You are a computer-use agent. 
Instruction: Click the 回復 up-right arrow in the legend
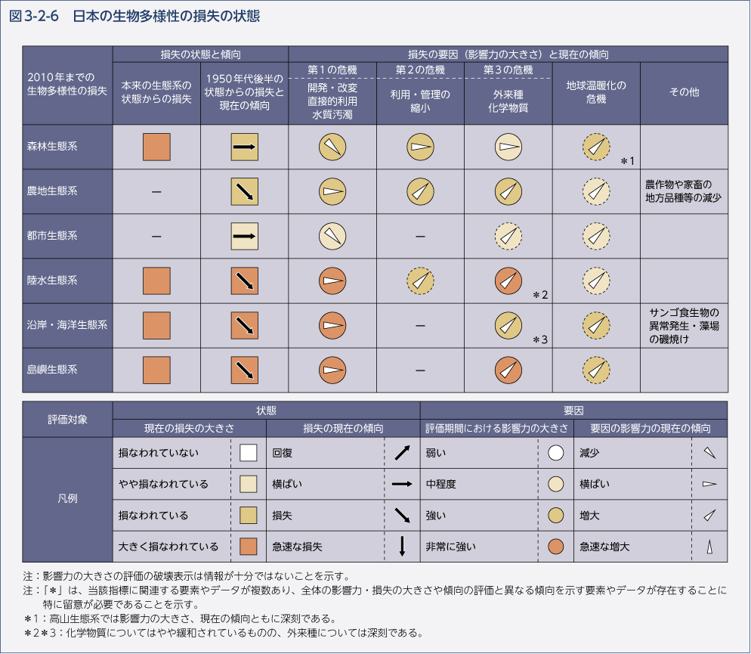[402, 453]
